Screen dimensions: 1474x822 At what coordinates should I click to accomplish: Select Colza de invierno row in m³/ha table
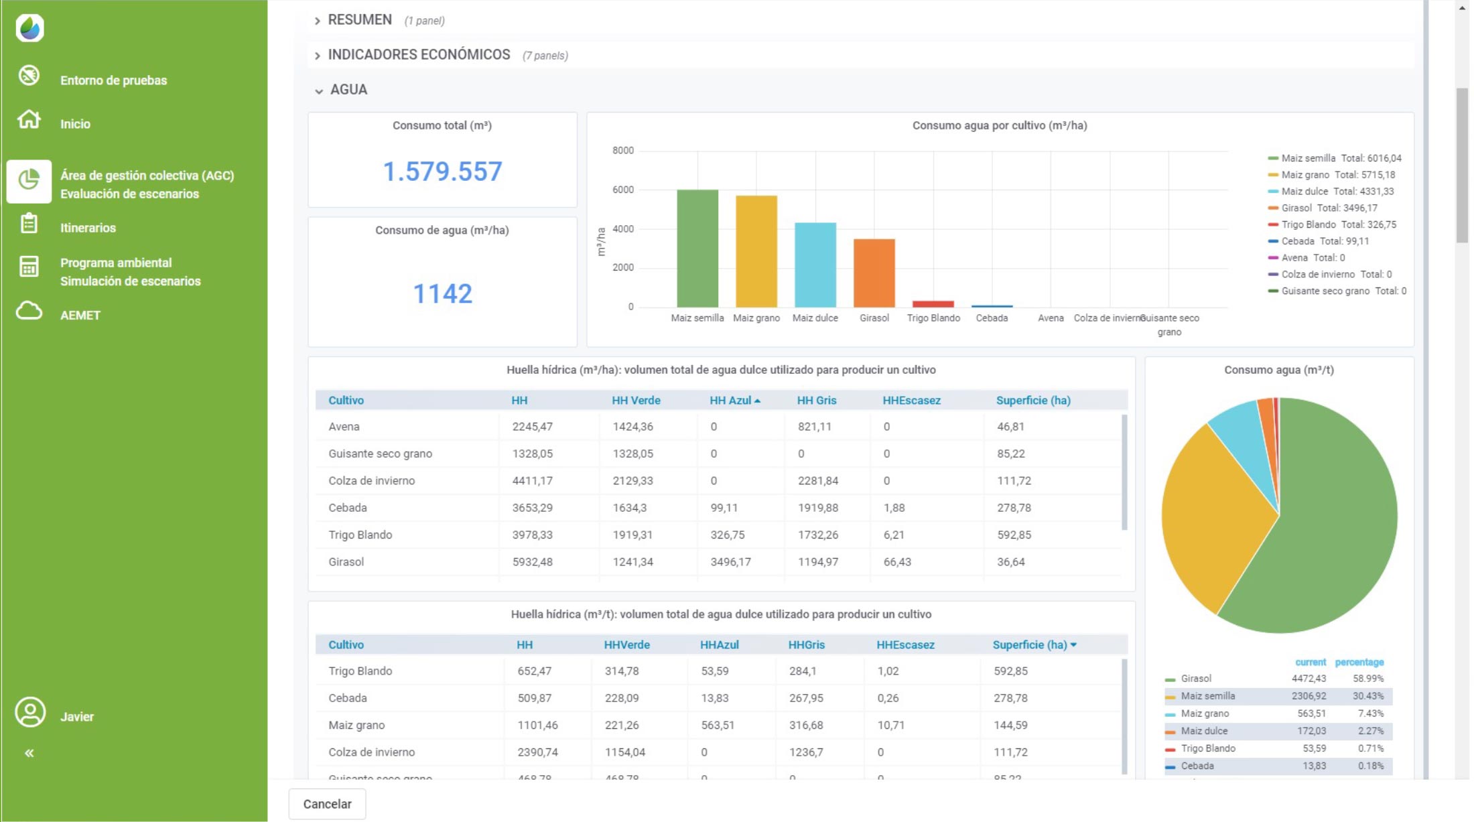click(718, 481)
